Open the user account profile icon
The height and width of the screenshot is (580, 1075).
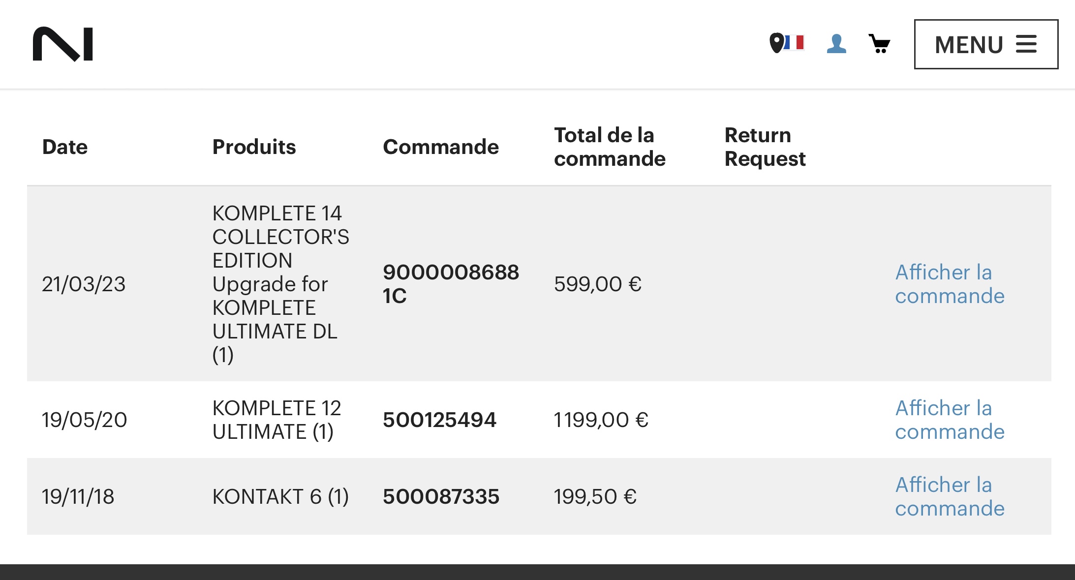[836, 44]
